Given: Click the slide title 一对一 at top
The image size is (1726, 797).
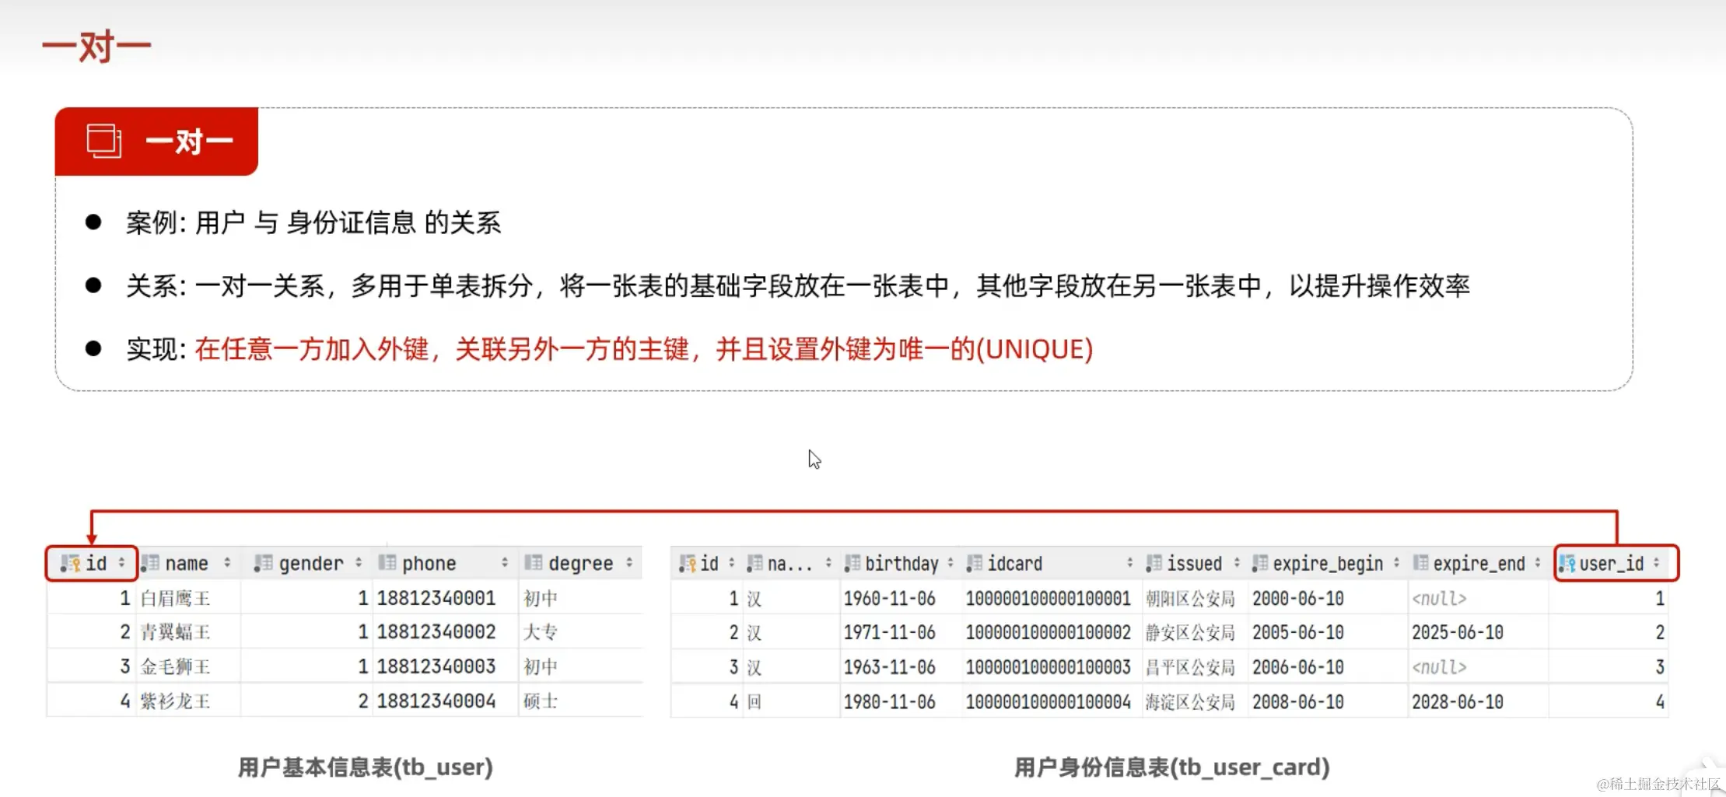Looking at the screenshot, I should [96, 46].
